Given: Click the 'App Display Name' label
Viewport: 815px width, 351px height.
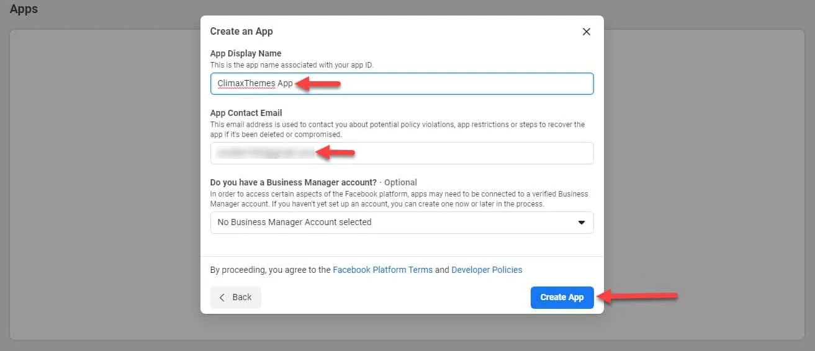Looking at the screenshot, I should [246, 54].
